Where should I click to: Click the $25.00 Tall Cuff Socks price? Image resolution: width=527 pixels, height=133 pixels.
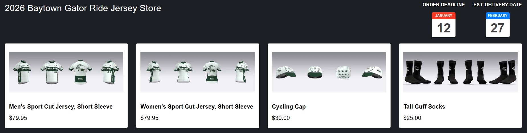click(x=412, y=118)
